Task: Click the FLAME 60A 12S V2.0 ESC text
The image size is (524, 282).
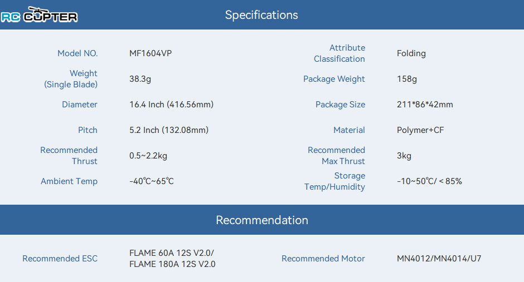Action: [172, 253]
